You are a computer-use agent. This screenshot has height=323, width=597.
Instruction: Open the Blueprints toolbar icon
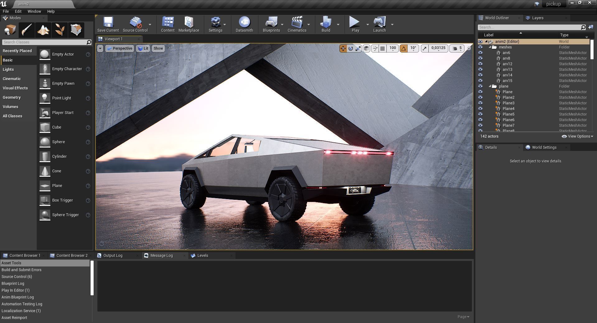[271, 25]
